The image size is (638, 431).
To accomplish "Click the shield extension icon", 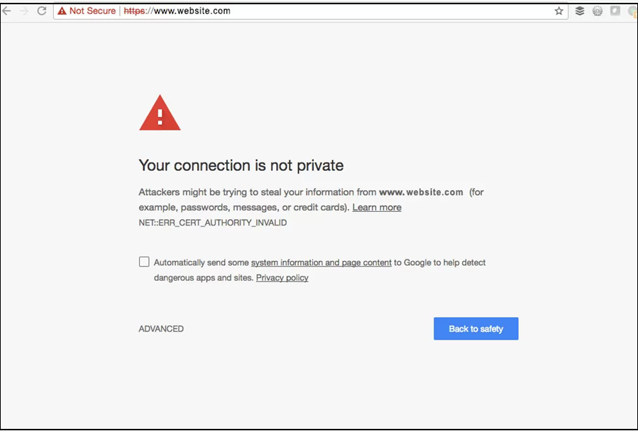I will coord(615,11).
